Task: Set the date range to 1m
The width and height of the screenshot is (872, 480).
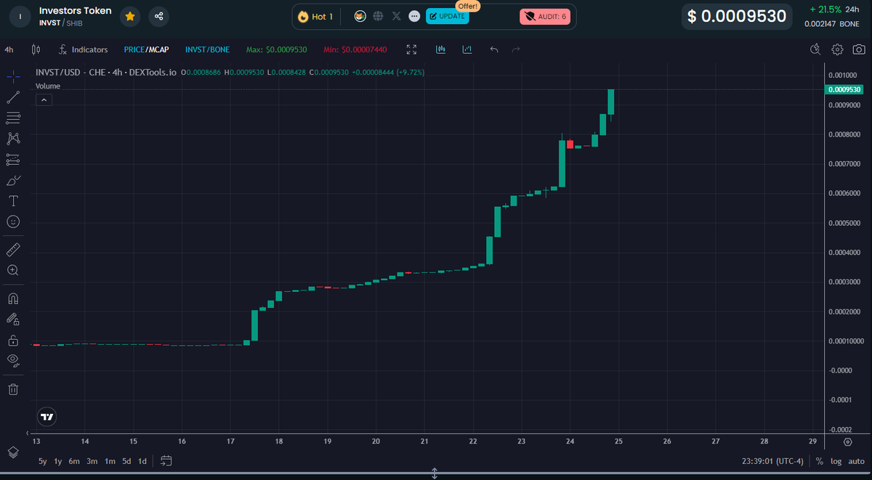Action: [x=110, y=461]
